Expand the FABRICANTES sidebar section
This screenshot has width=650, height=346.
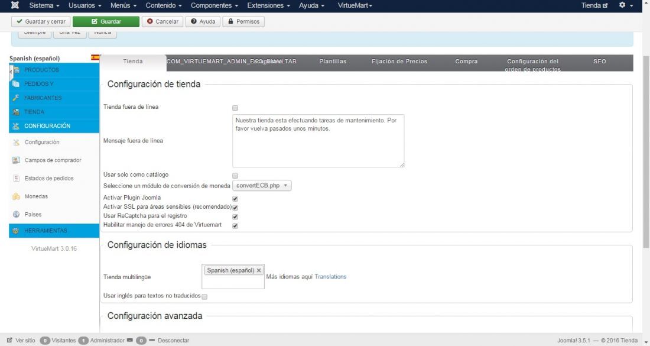54,98
